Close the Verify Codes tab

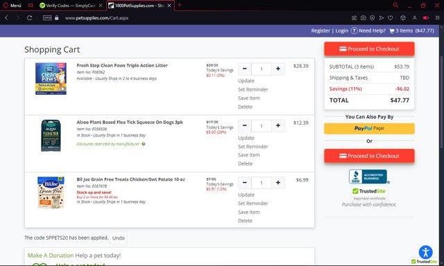(x=101, y=6)
